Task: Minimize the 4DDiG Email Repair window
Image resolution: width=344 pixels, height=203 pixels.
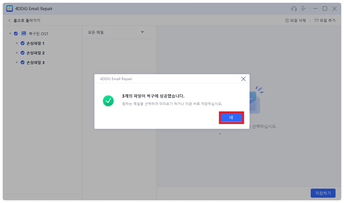Action: pyautogui.click(x=315, y=9)
